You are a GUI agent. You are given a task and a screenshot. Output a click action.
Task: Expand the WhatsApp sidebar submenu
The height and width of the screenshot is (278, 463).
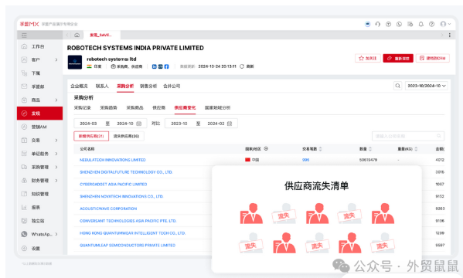coord(56,234)
